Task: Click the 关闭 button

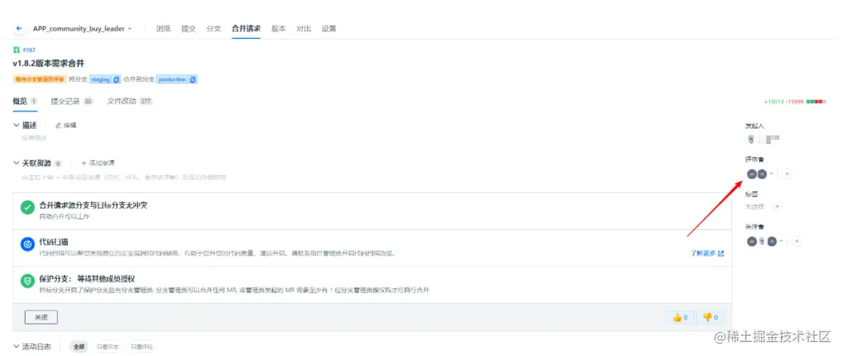Action: (x=42, y=317)
